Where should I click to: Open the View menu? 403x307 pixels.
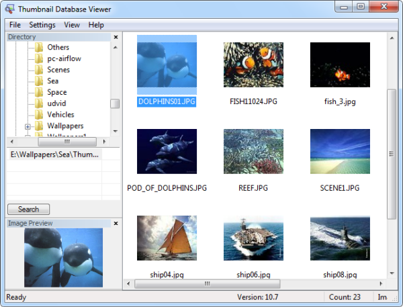click(72, 25)
